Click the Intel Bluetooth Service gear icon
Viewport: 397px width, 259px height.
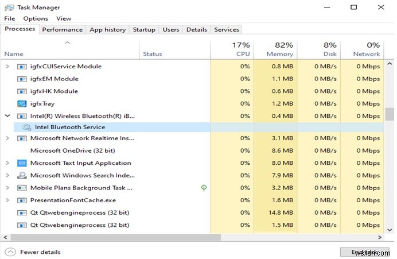(26, 127)
